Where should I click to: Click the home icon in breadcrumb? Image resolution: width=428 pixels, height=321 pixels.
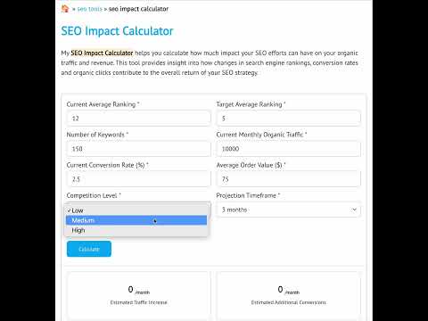pyautogui.click(x=65, y=9)
